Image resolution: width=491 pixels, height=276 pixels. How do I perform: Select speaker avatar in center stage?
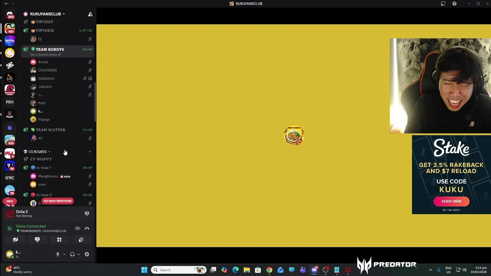294,136
